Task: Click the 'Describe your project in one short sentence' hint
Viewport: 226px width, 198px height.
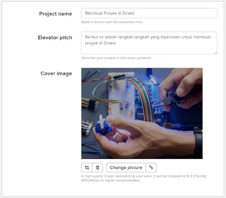Action: pos(116,58)
